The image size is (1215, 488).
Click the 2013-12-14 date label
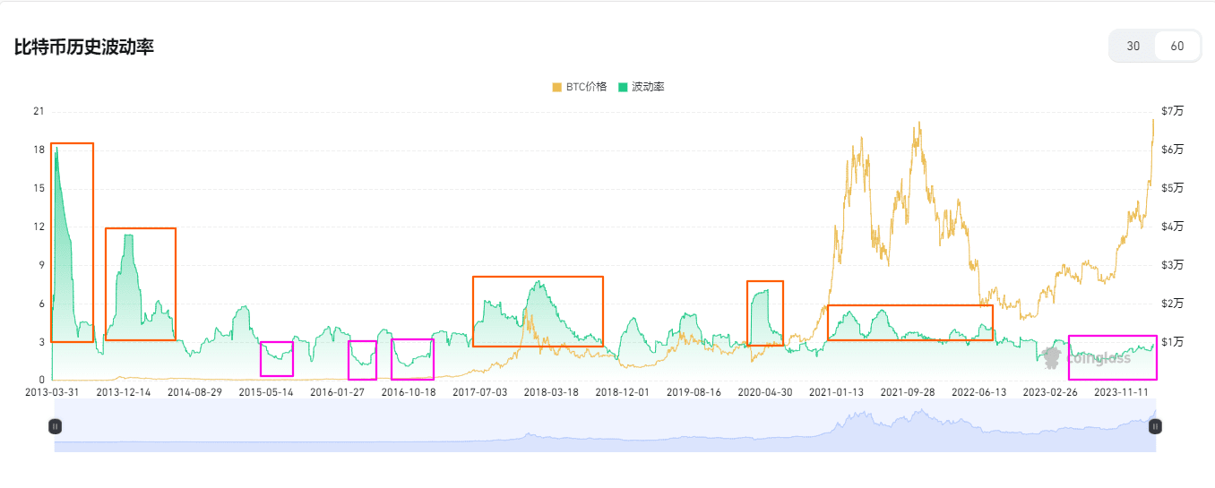click(124, 392)
